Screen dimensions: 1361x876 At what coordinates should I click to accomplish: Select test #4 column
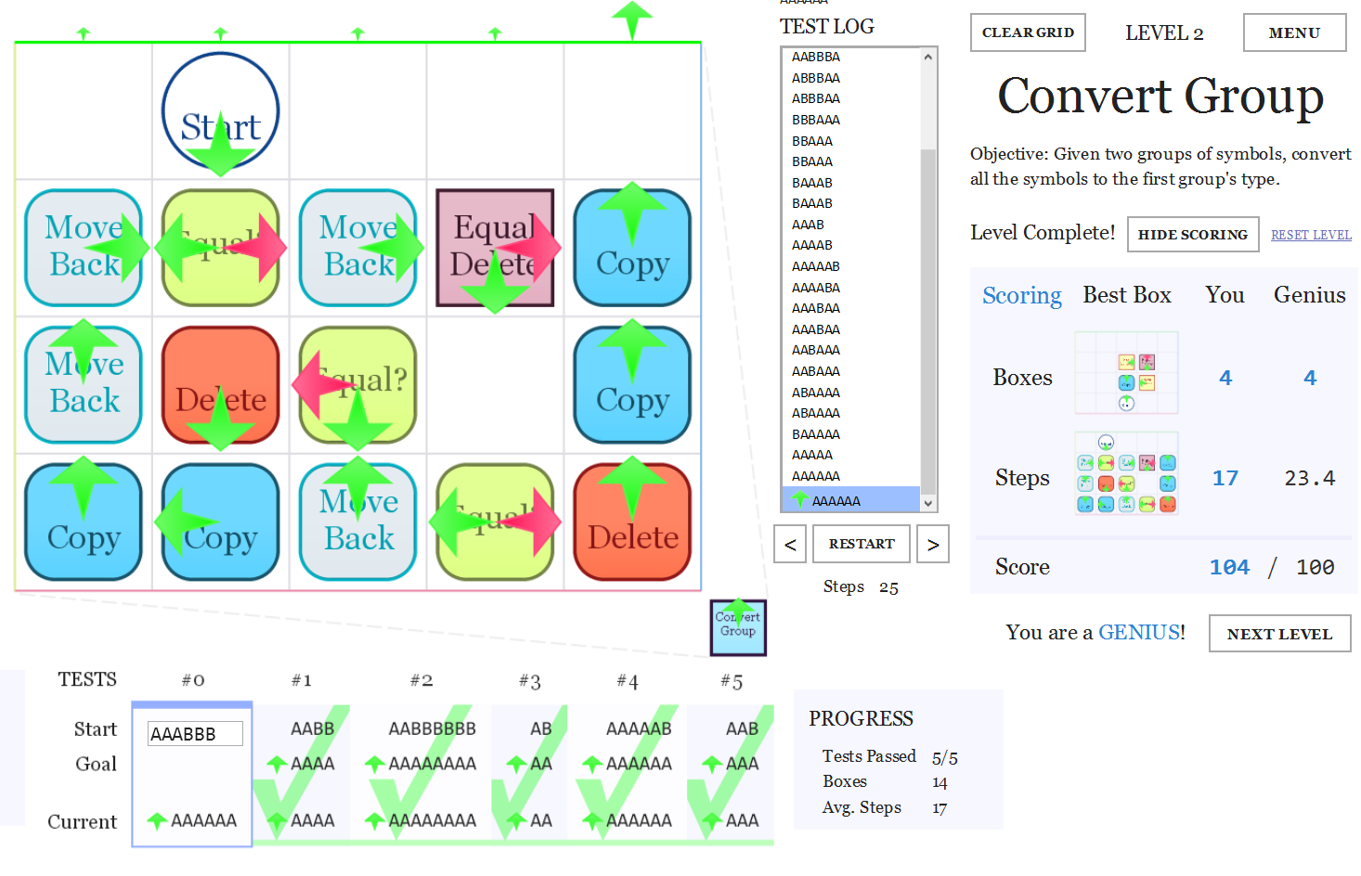[628, 774]
